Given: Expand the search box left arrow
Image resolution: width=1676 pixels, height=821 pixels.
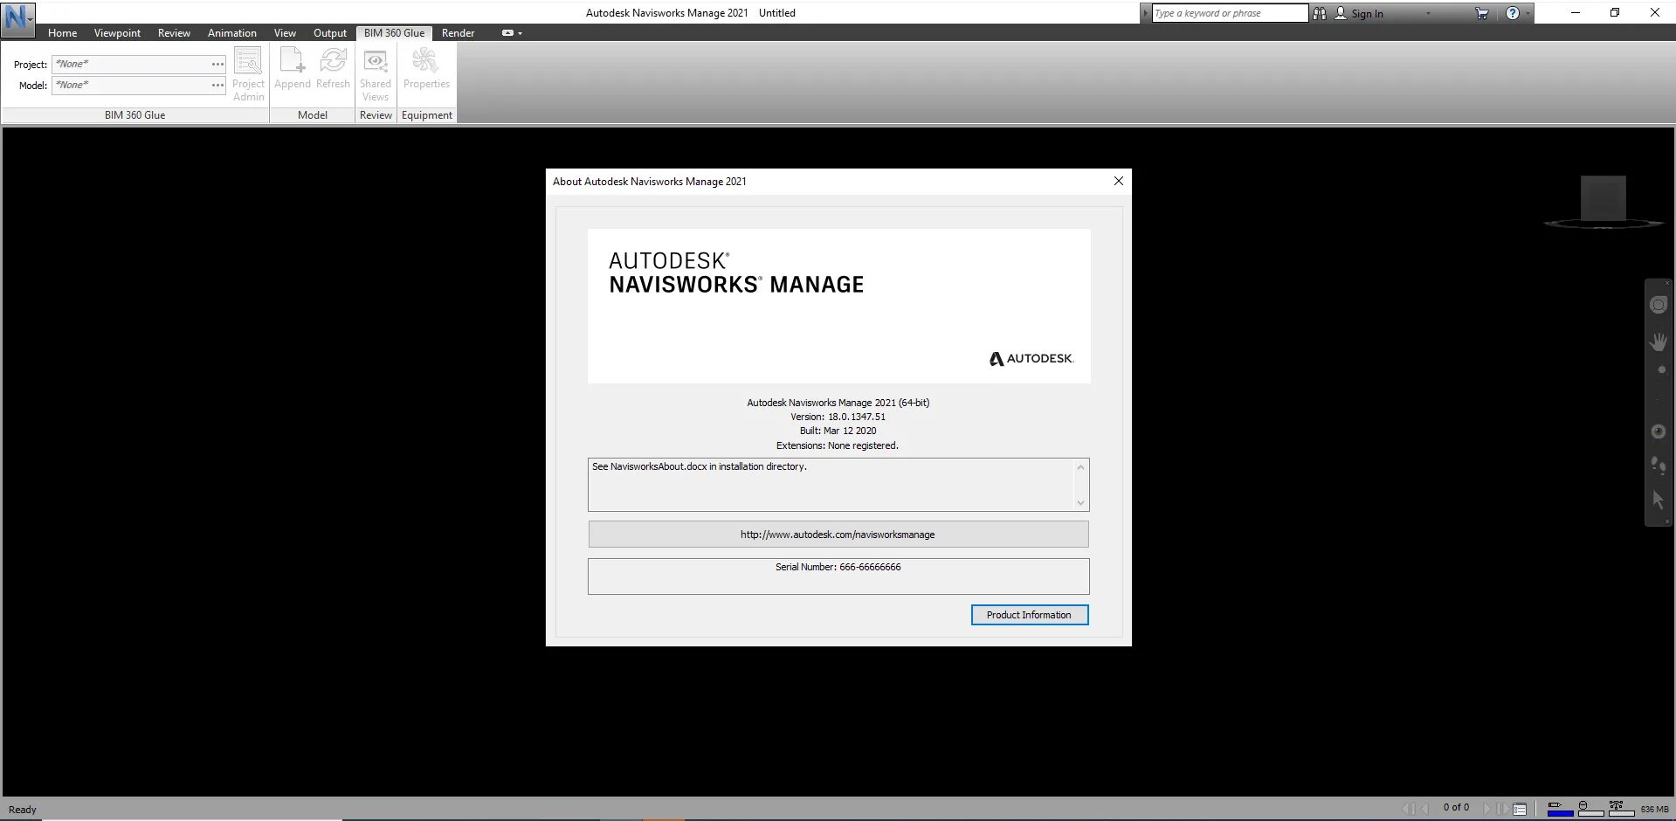Looking at the screenshot, I should [1146, 13].
